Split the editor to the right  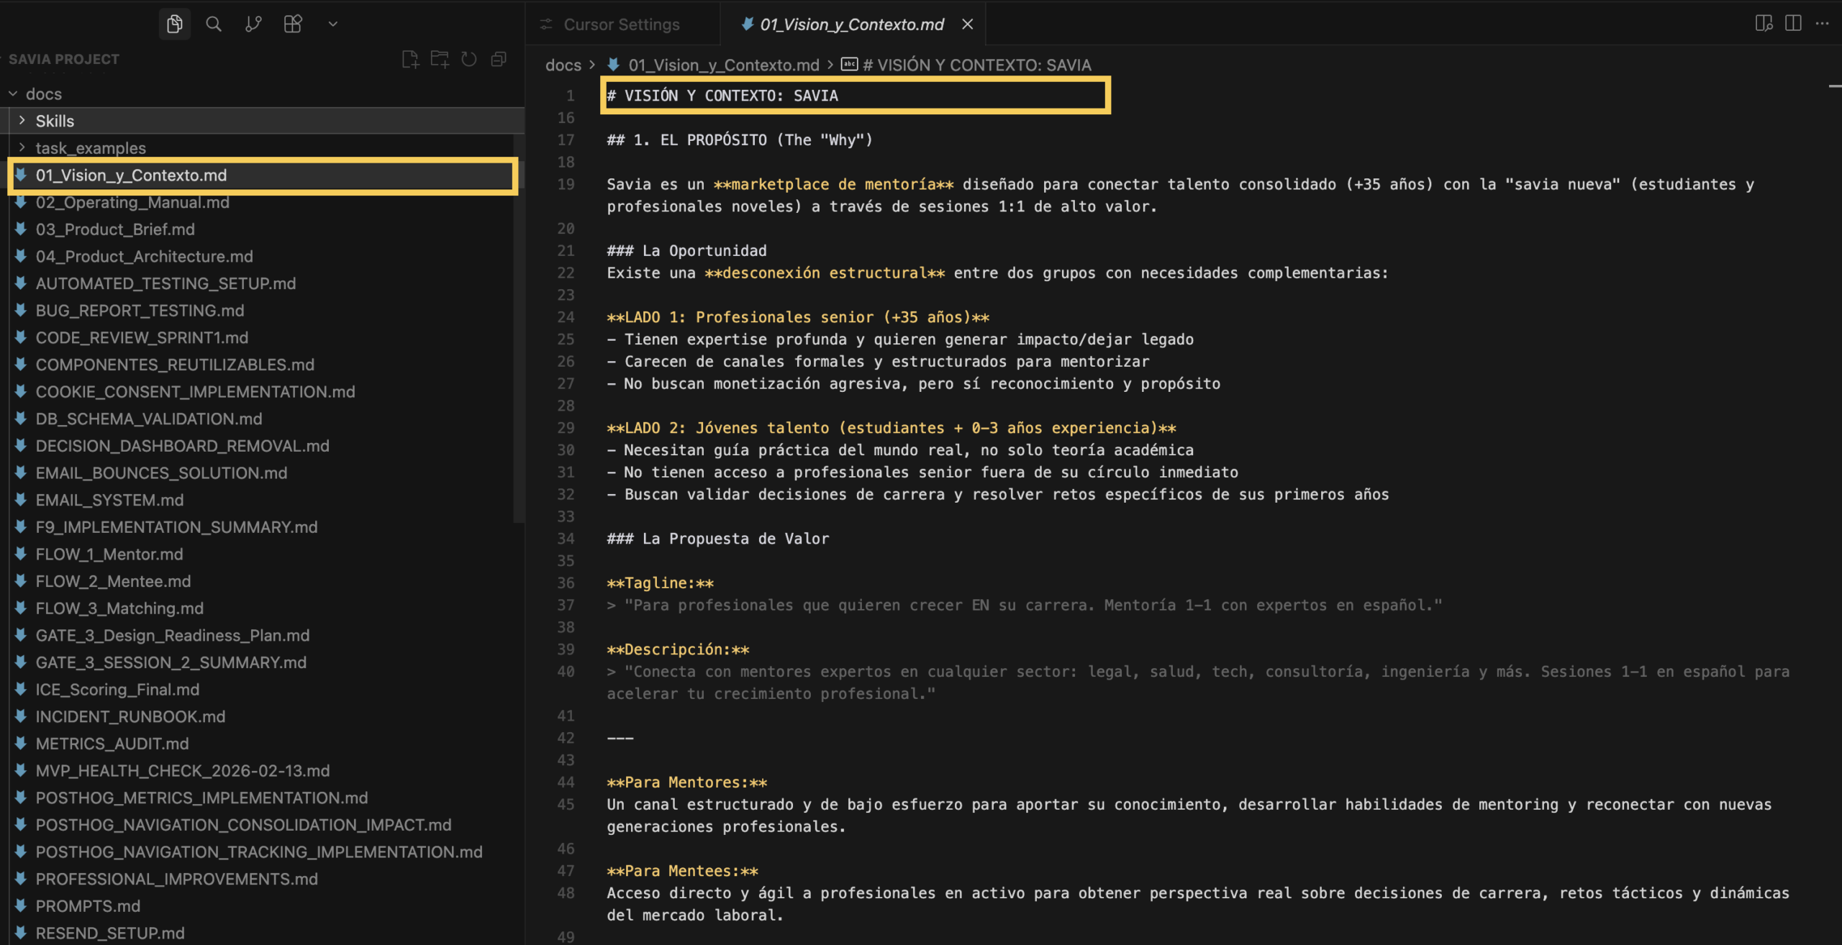click(x=1793, y=24)
